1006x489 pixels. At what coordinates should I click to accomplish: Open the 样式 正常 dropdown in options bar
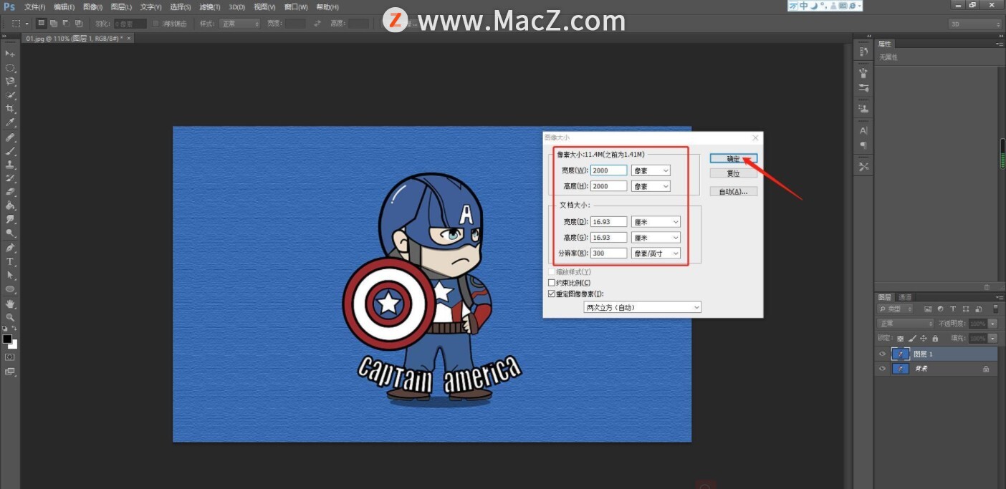pyautogui.click(x=239, y=24)
